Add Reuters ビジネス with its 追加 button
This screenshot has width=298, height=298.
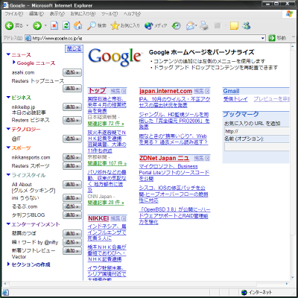(x=72, y=120)
